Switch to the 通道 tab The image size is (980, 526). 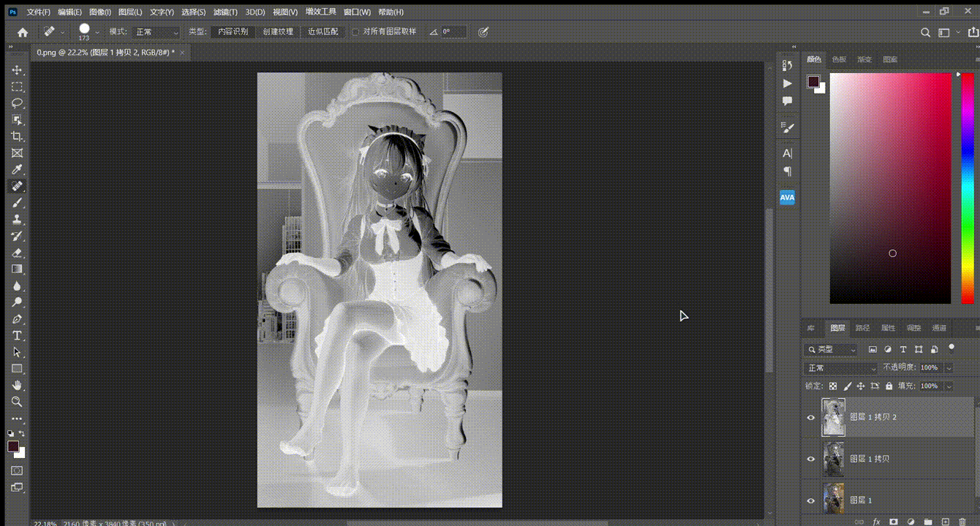940,328
